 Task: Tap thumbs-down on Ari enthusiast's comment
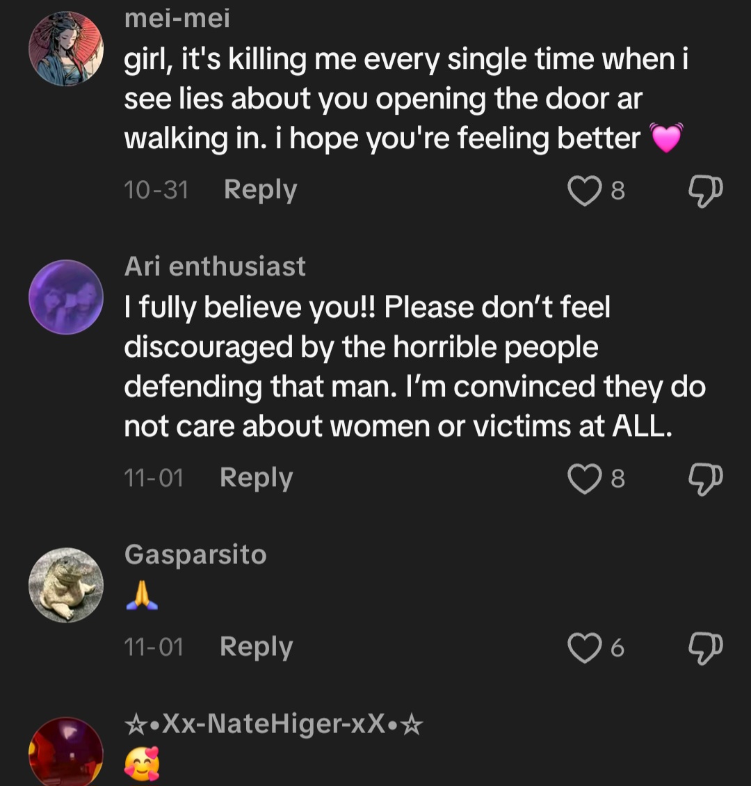705,479
